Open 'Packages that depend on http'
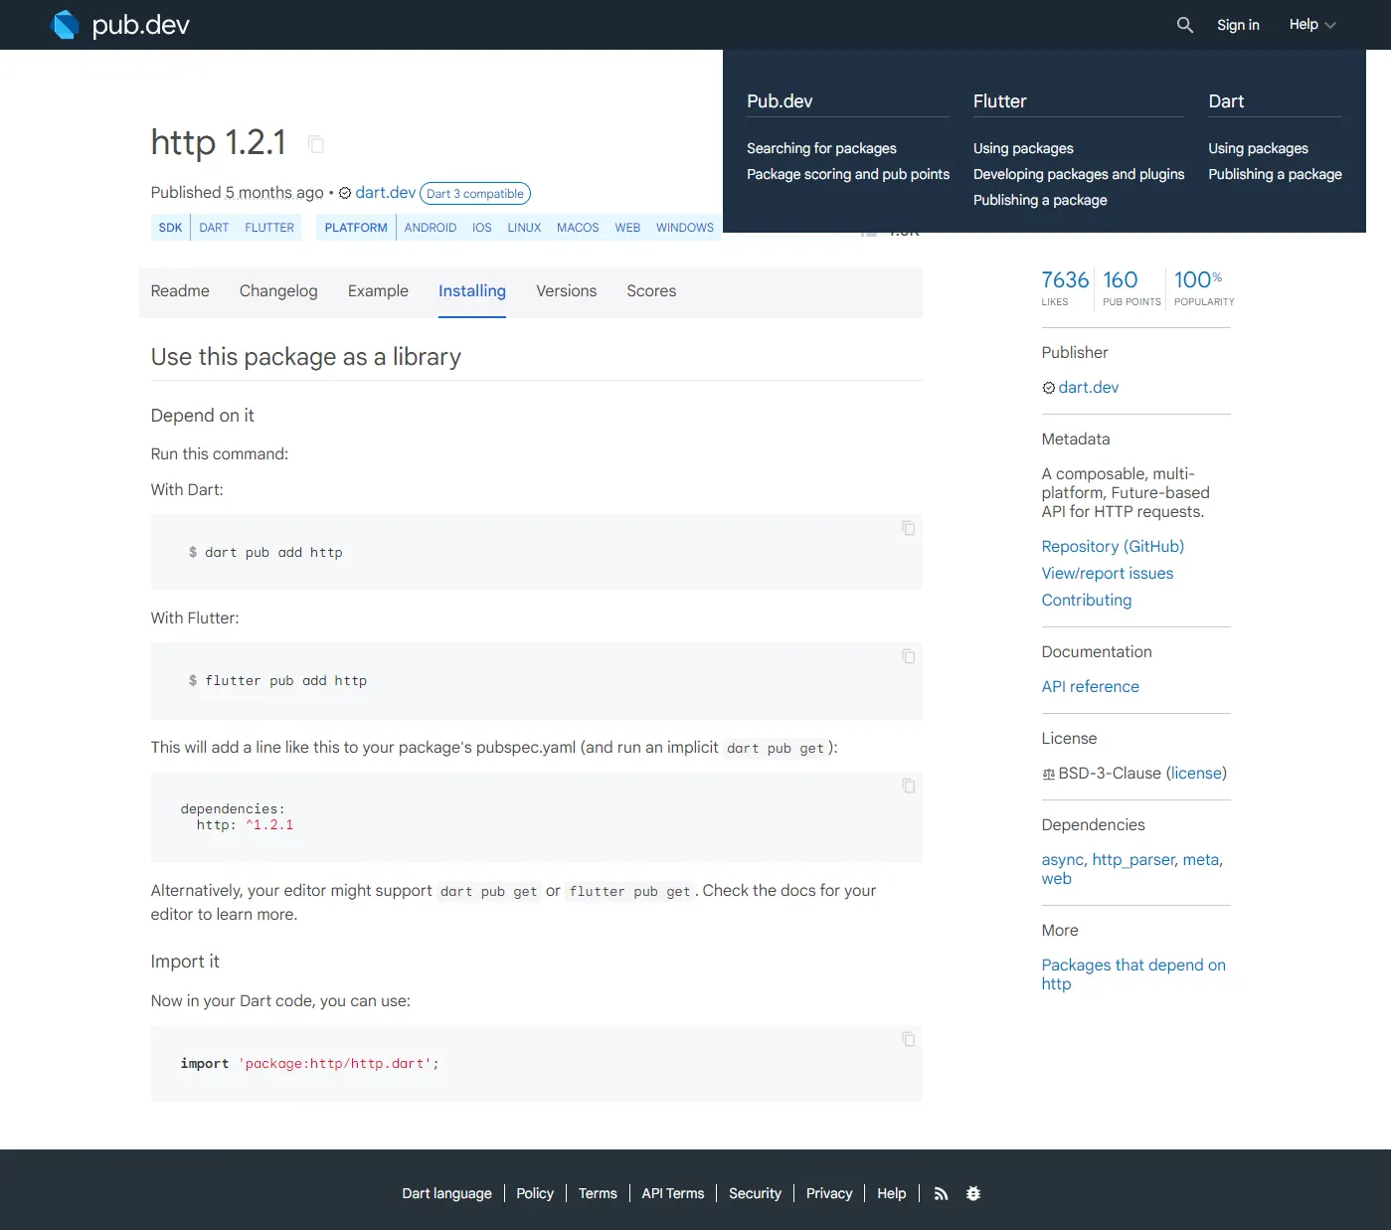Image resolution: width=1391 pixels, height=1230 pixels. [x=1133, y=974]
